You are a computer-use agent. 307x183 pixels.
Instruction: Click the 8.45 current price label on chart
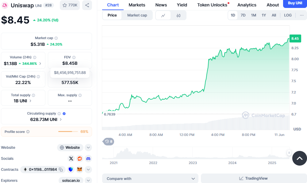[295, 38]
